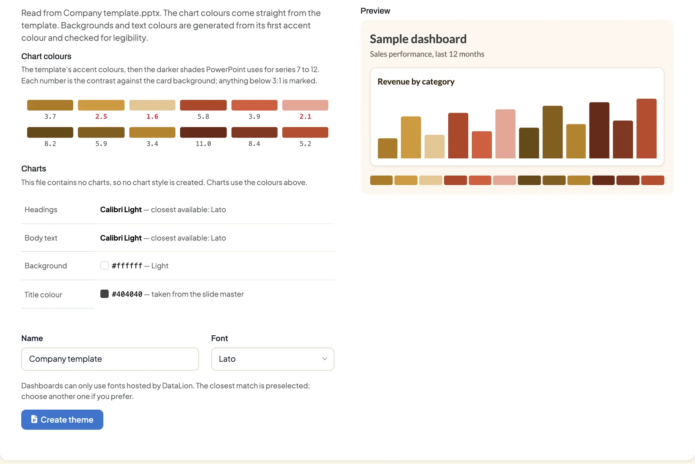Click the first legend swatch under the chart

coord(381,180)
